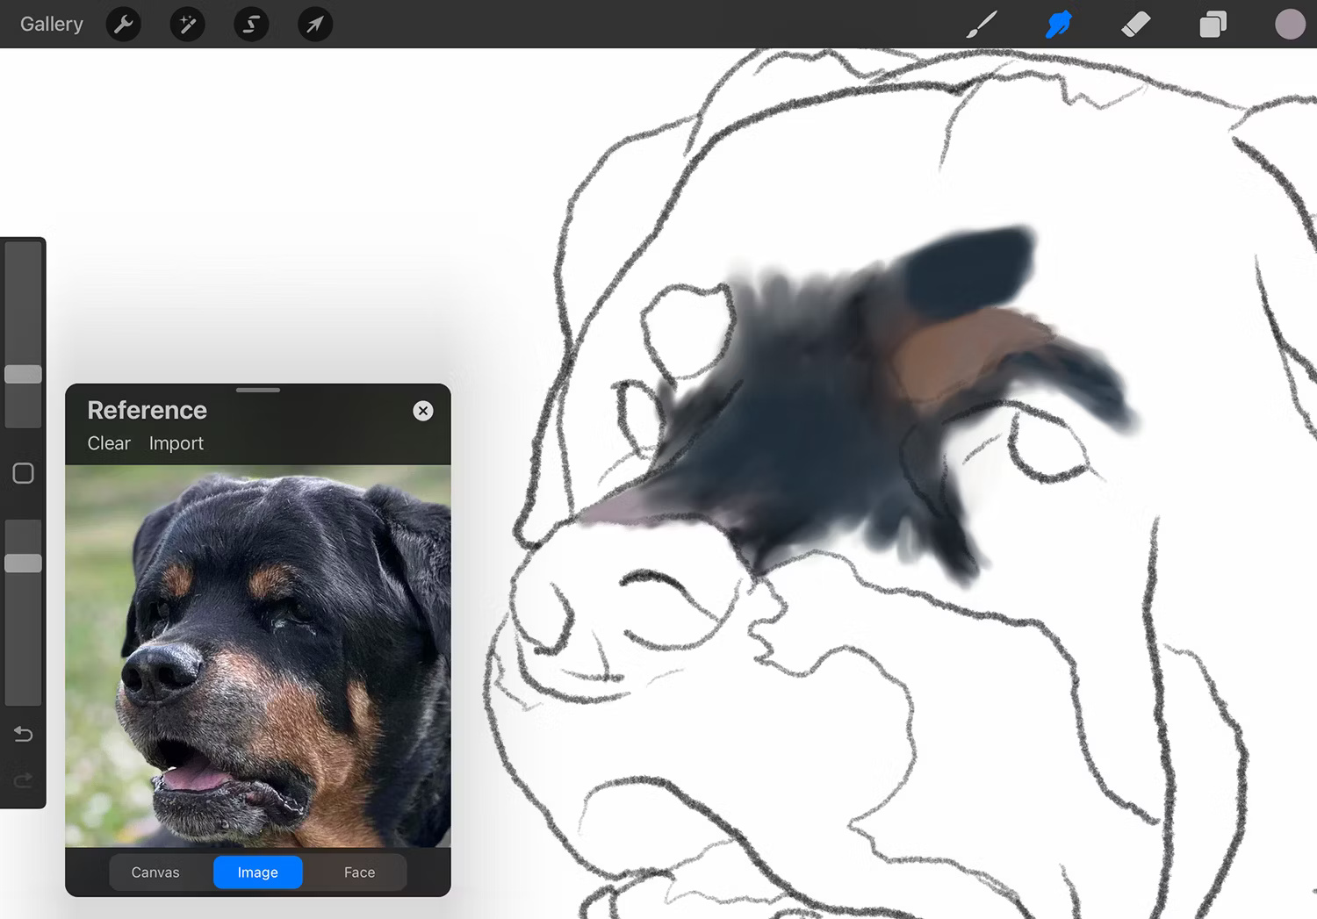1317x919 pixels.
Task: Switch to the Brush tool
Action: 982,24
